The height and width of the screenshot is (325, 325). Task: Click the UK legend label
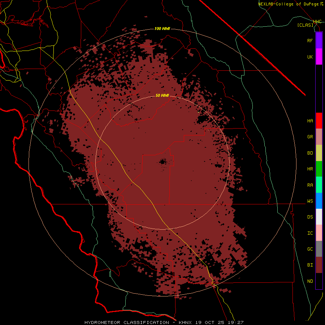tap(310, 57)
